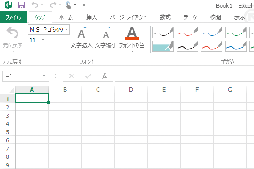Open the insert function fx button
The width and height of the screenshot is (254, 169).
105,76
